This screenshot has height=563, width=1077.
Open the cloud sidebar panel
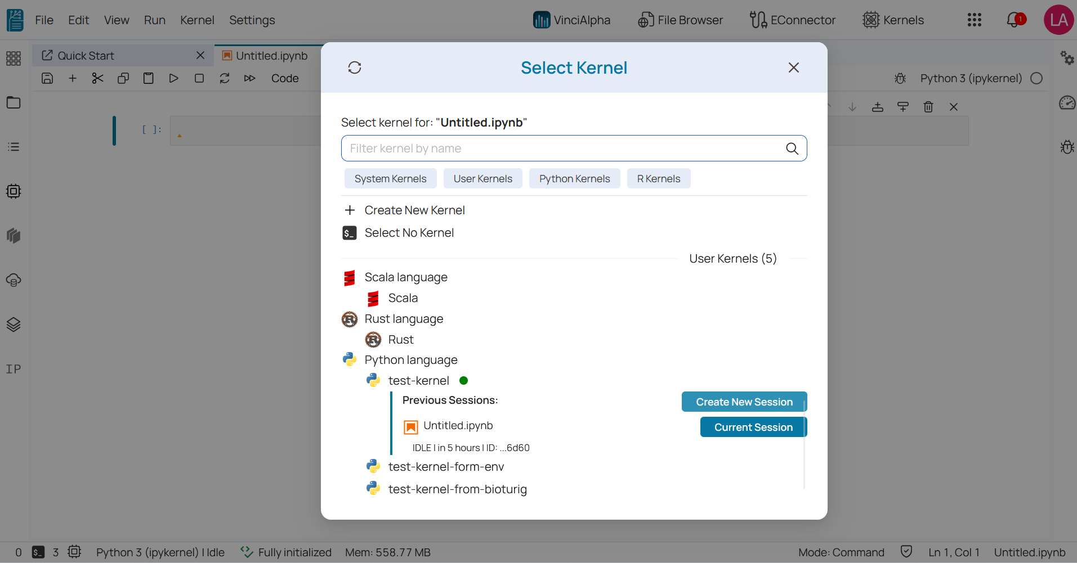14,280
